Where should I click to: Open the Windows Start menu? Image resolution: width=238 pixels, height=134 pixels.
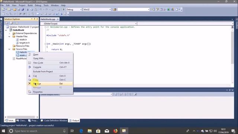pyautogui.click(x=3, y=131)
